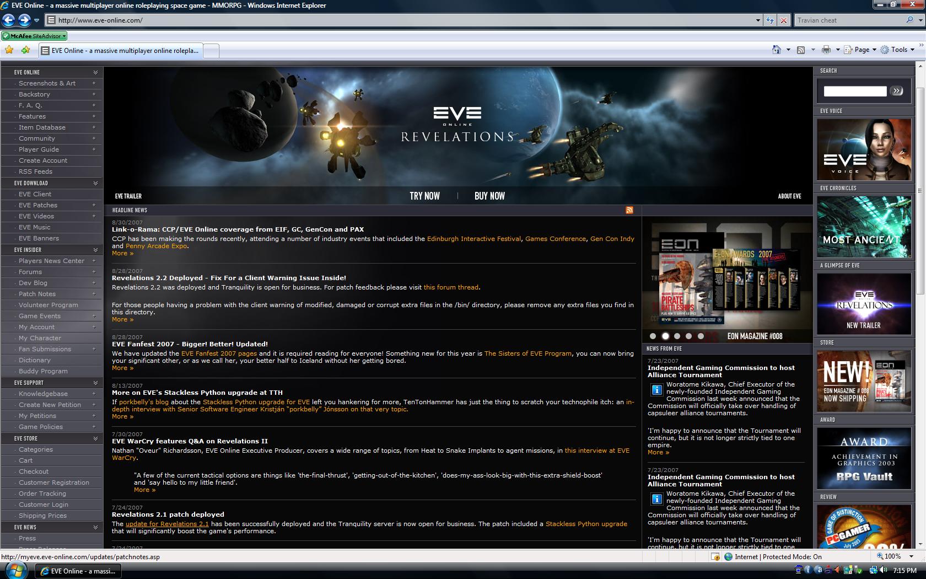
Task: Click the Internet Explorer logo in the title bar
Action: 6,5
